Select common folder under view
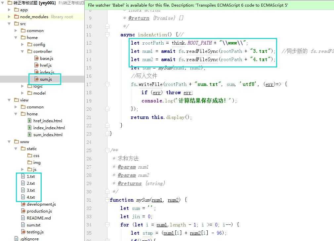 point(35,107)
